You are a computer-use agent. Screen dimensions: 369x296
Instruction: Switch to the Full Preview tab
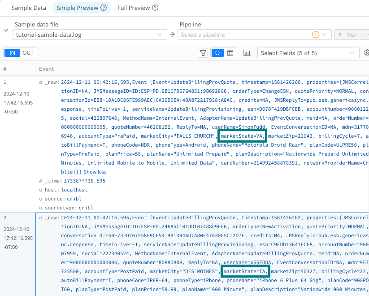pyautogui.click(x=134, y=8)
